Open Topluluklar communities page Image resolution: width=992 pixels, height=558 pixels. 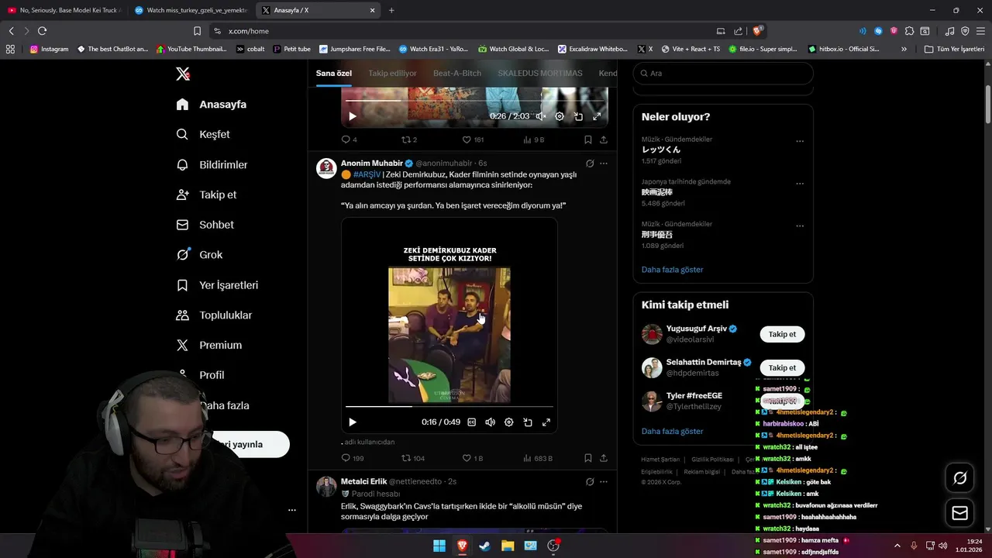(x=214, y=315)
